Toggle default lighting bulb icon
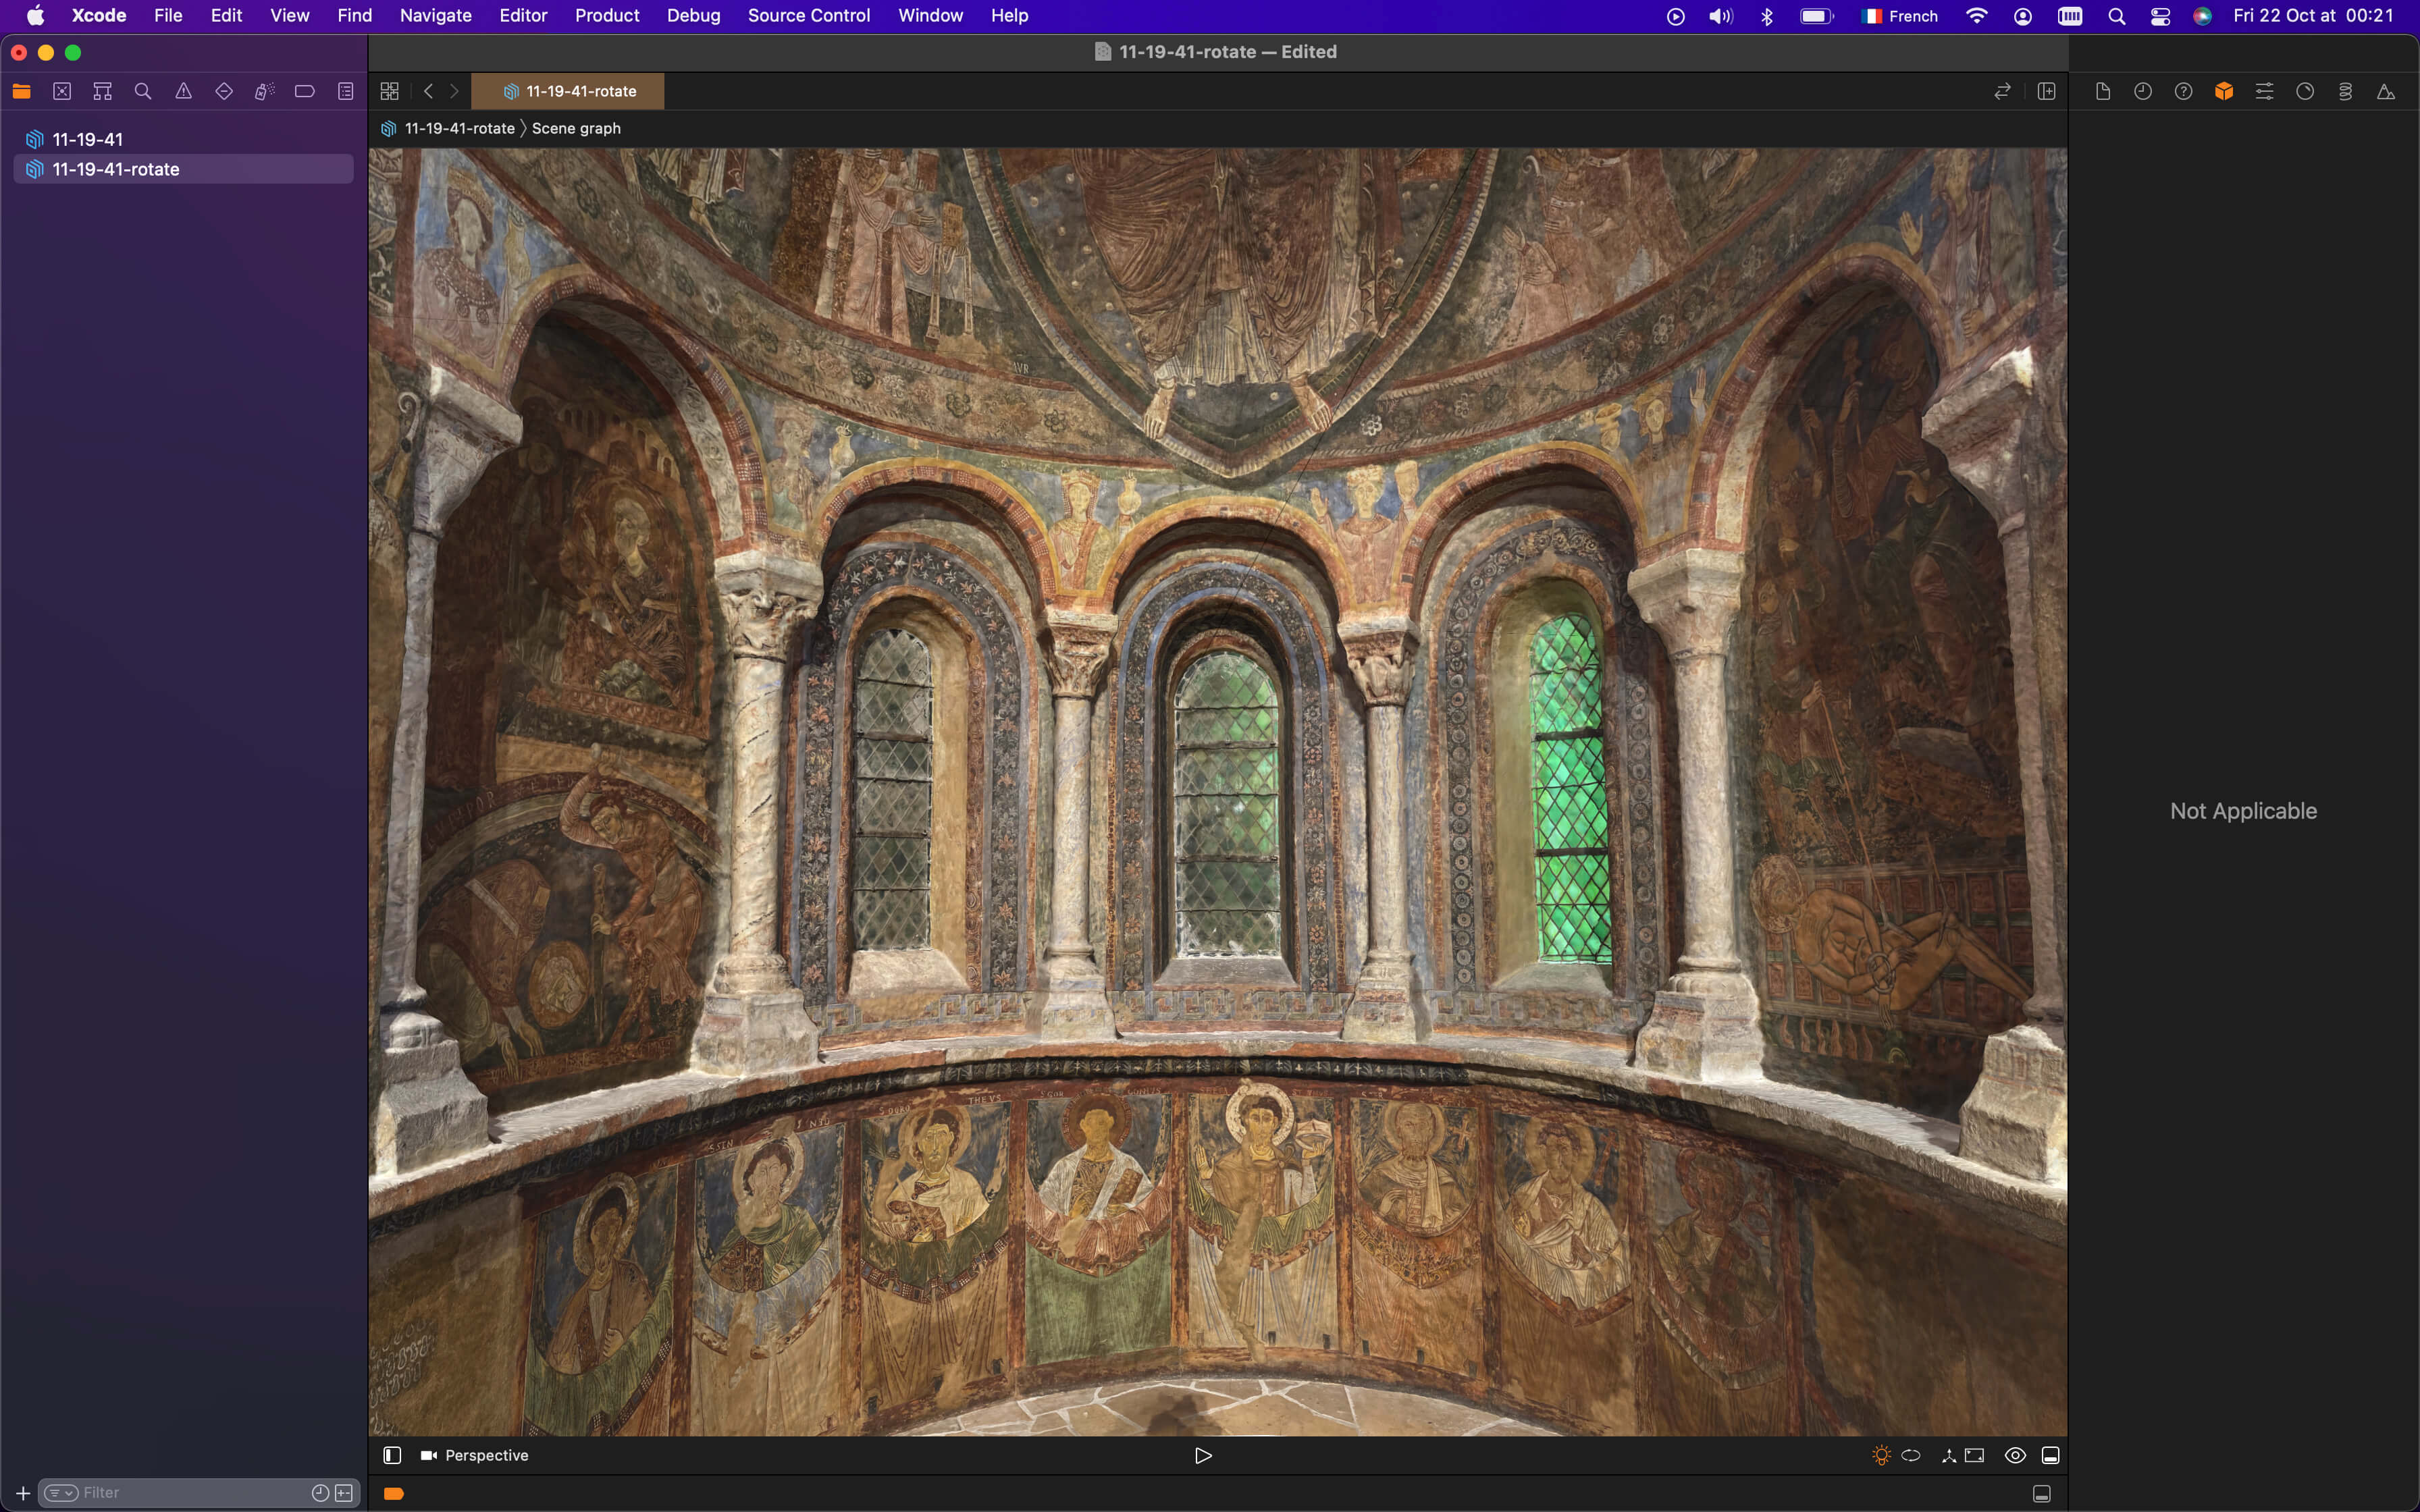2420x1512 pixels. (x=1881, y=1456)
